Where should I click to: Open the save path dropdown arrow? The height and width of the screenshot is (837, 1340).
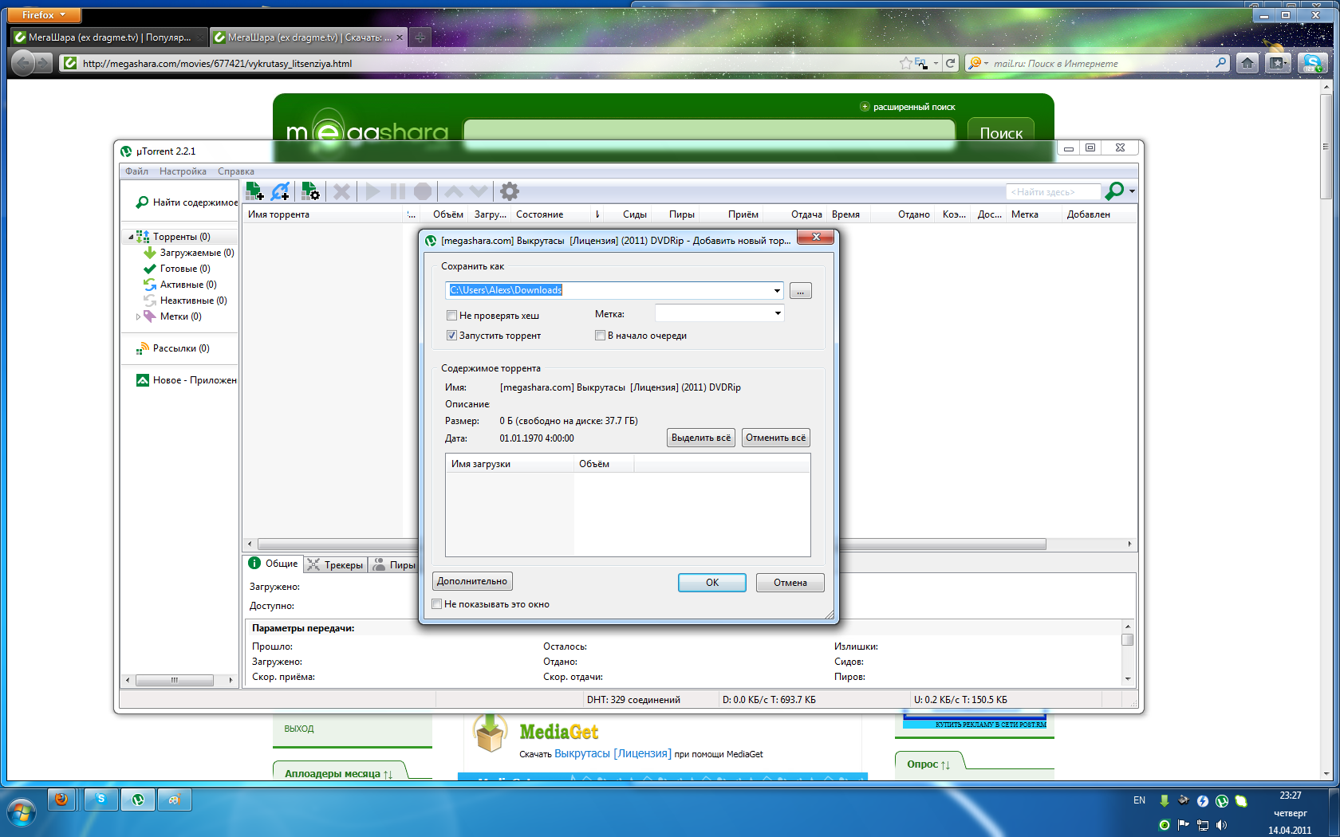[777, 291]
